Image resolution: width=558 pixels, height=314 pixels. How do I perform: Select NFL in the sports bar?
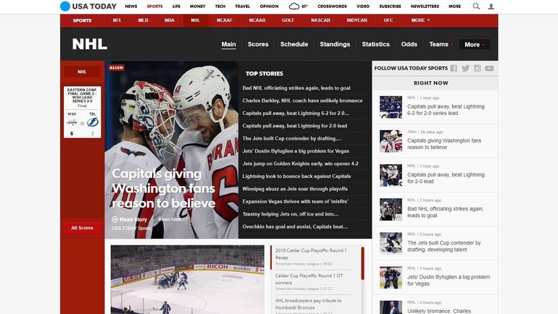[117, 20]
